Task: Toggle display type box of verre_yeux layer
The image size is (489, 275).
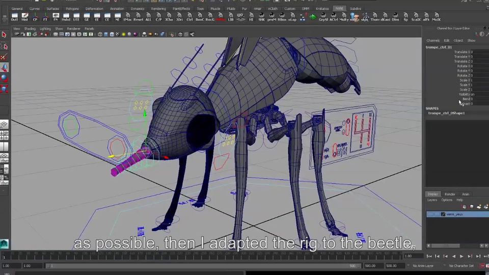Action: pyautogui.click(x=437, y=214)
